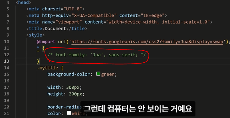This screenshot has height=118, width=230.
Task: Select the "X-UA-Compatible" string value
Action: (x=94, y=15)
